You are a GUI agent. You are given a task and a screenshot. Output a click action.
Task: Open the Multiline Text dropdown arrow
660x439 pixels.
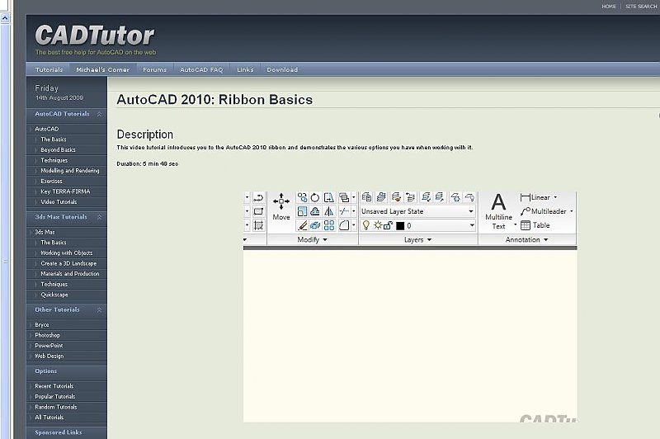[x=515, y=224]
